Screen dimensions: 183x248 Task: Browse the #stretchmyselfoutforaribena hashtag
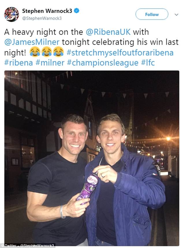(120, 52)
